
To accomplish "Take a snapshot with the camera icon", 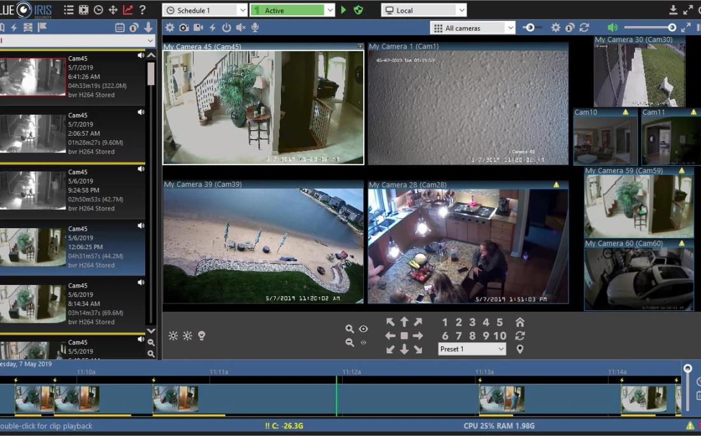I will (184, 27).
